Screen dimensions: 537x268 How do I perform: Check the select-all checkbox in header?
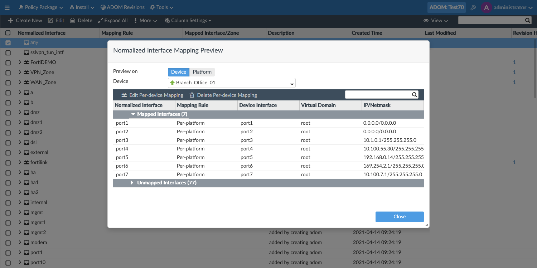pyautogui.click(x=8, y=33)
